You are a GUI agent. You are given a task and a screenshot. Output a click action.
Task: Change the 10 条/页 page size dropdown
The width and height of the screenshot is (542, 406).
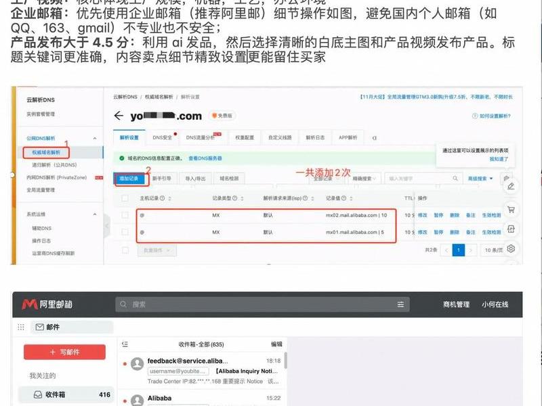[493, 250]
